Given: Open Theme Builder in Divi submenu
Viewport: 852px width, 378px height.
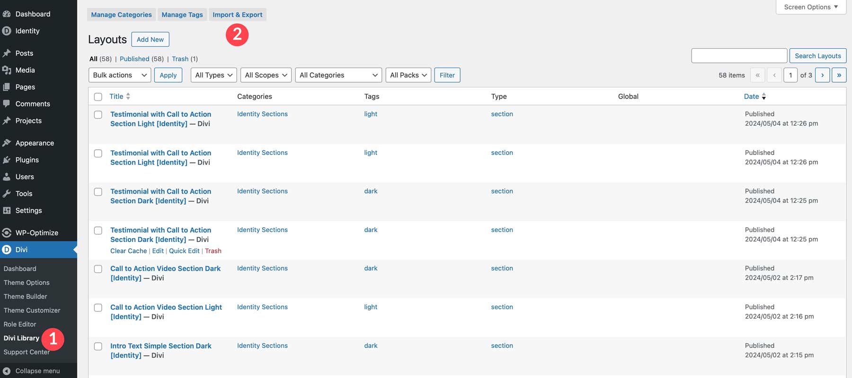Looking at the screenshot, I should coord(26,296).
